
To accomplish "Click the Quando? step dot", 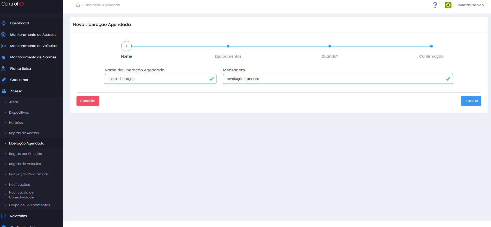I will tap(330, 46).
